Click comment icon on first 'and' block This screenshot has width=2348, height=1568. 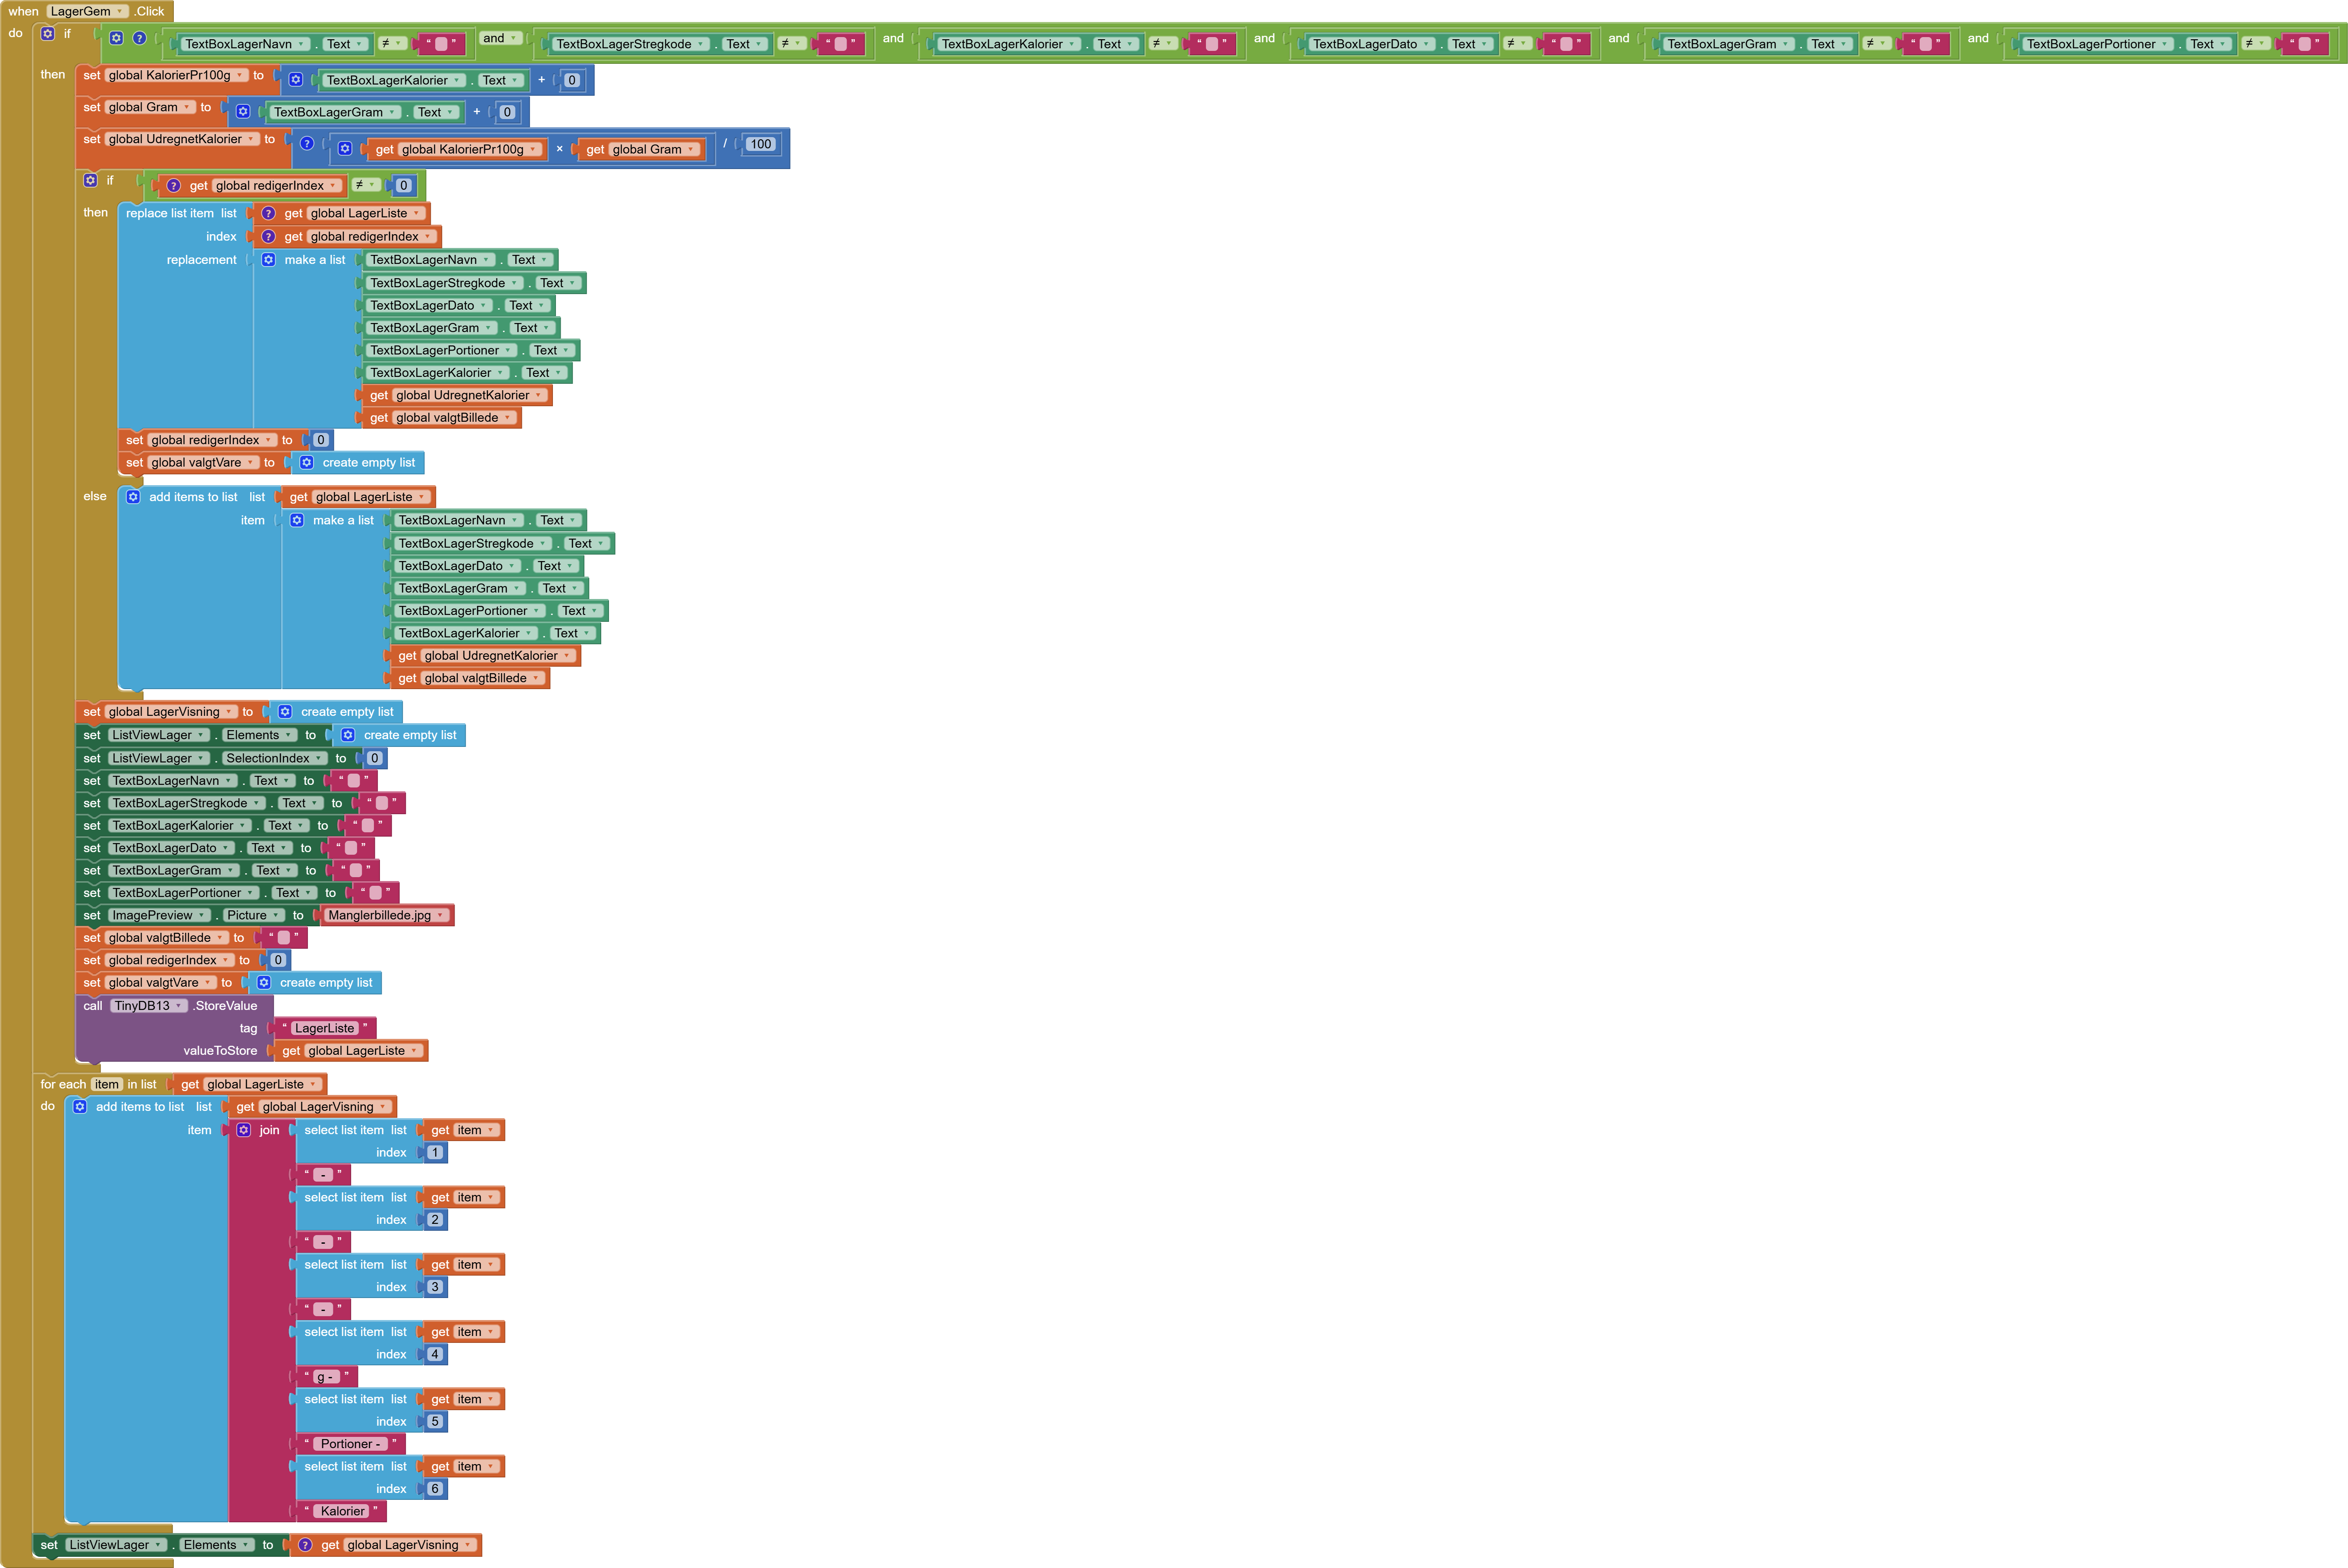(139, 38)
